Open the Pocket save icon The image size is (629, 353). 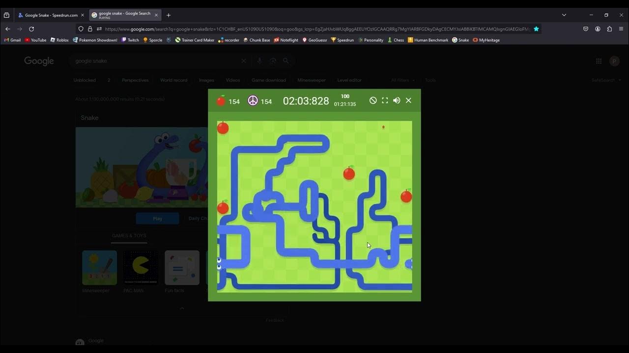tap(586, 29)
